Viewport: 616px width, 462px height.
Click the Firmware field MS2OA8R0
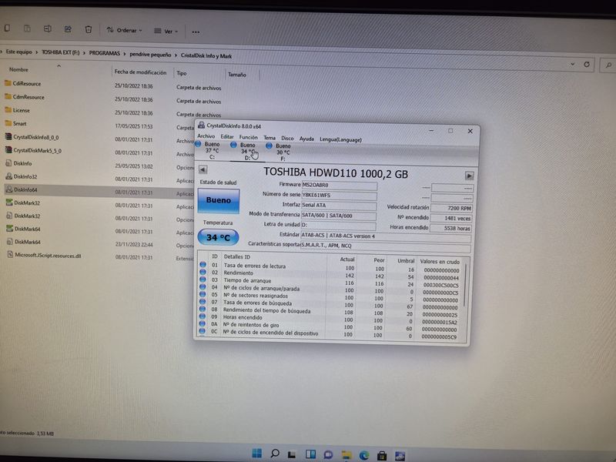point(339,185)
